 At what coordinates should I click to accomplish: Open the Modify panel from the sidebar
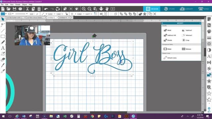tap(209, 75)
